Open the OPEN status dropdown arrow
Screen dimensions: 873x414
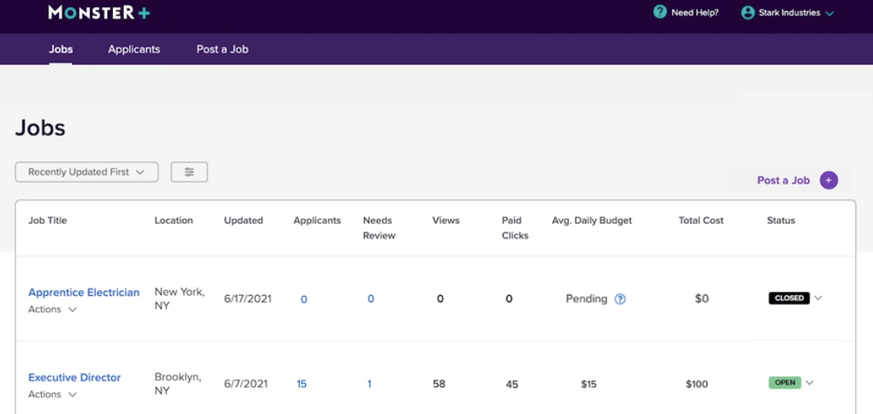[x=809, y=383]
